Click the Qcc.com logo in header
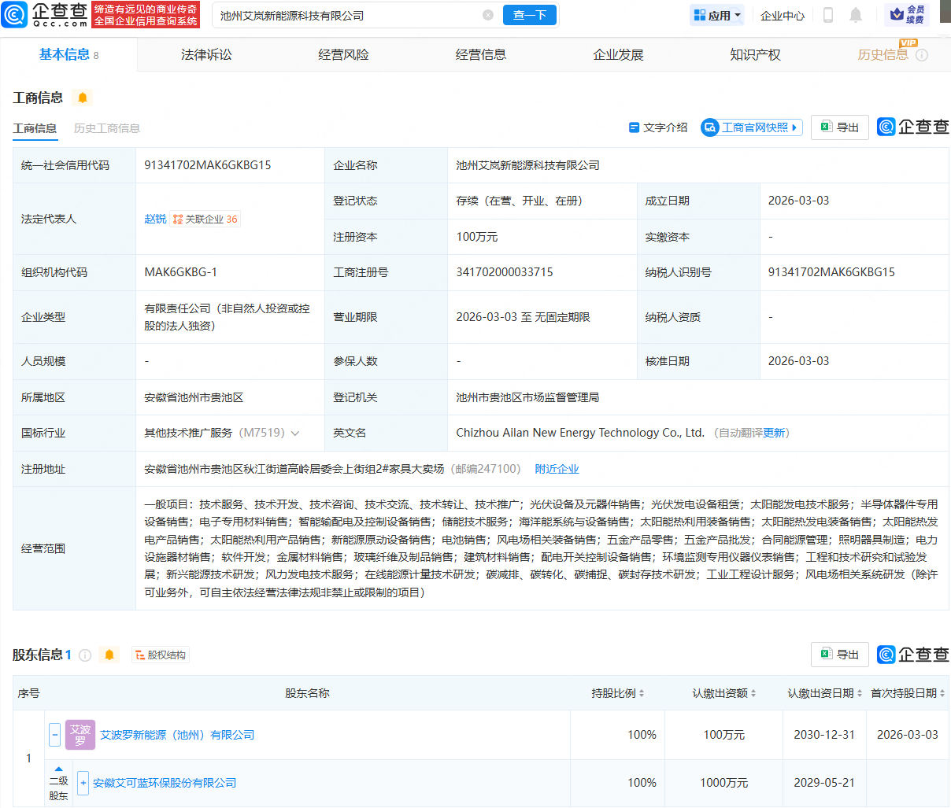Viewport: 951px width, 808px height. [x=45, y=14]
